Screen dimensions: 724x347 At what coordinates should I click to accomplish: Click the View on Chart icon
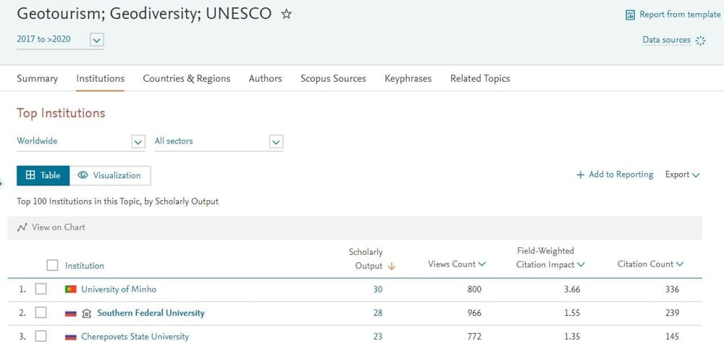point(22,227)
